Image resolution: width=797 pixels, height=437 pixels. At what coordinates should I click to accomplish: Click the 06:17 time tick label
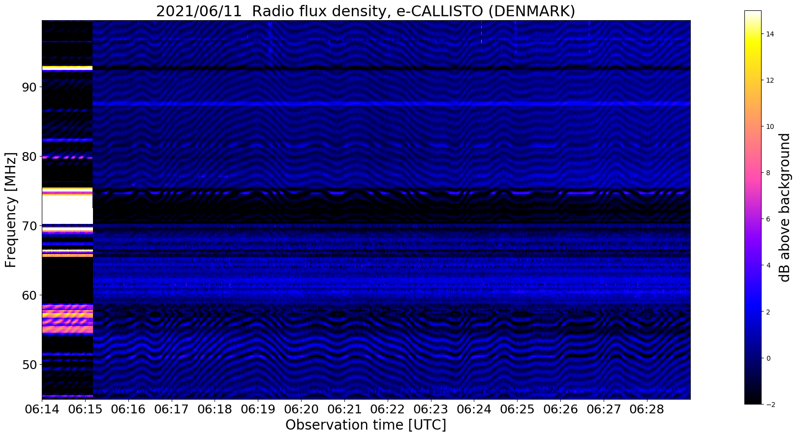tap(171, 409)
